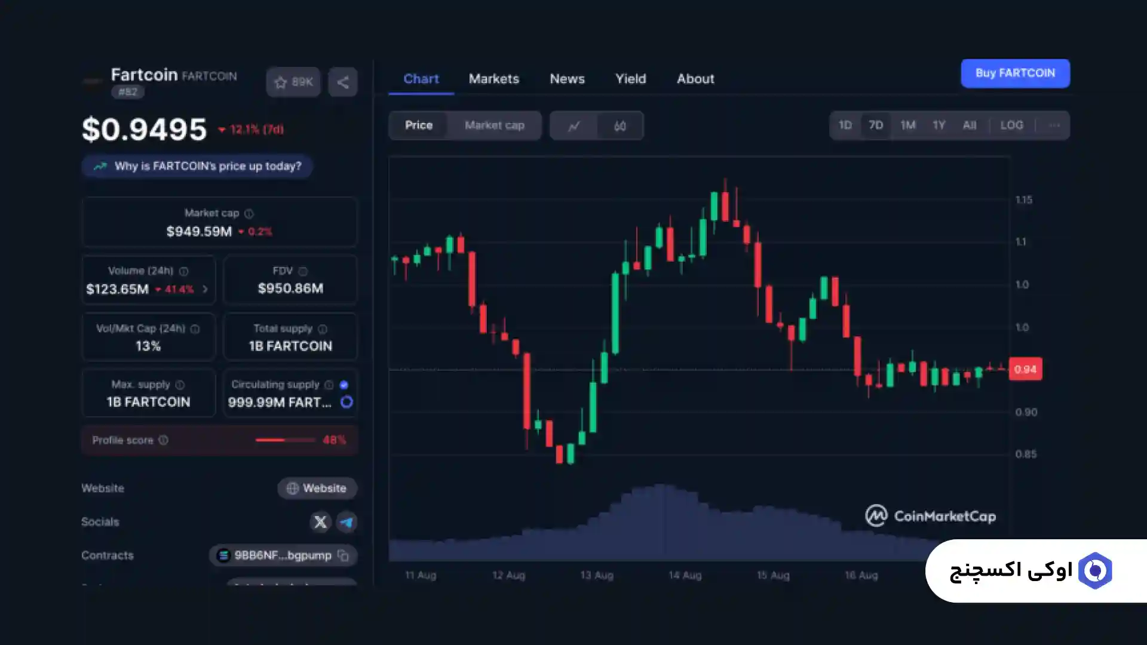Viewport: 1147px width, 645px height.
Task: Click Market cap info icon
Action: click(249, 214)
